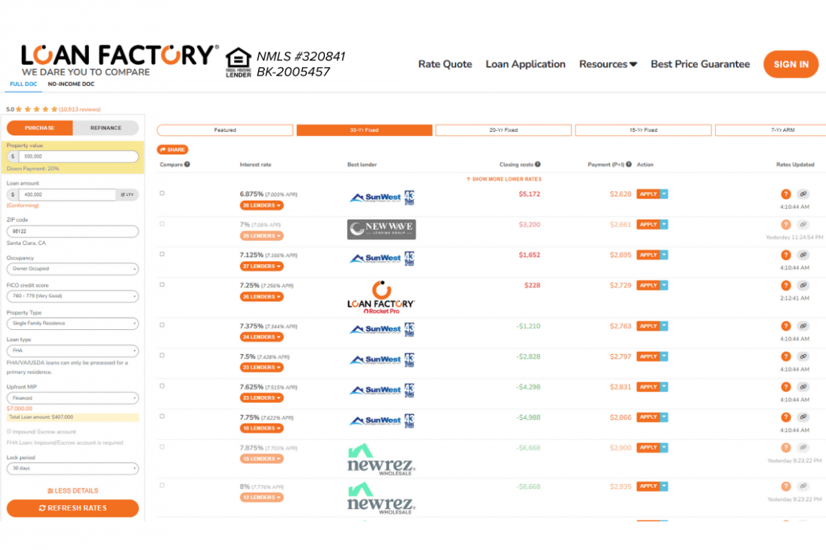Switch to the NO-INCOME DOC tab
This screenshot has height=550, width=826.
71,85
